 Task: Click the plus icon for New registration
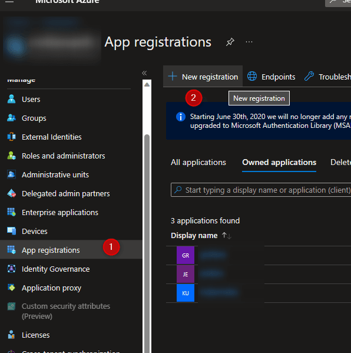tap(173, 77)
